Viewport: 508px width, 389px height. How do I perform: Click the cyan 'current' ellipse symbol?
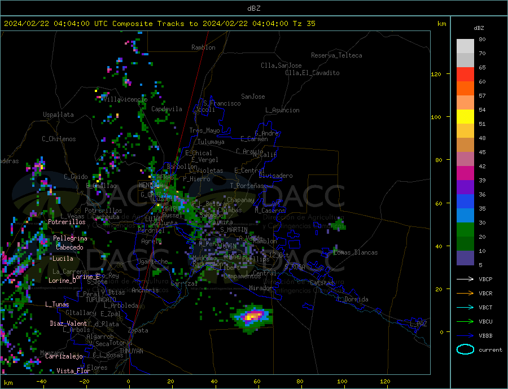click(x=465, y=349)
